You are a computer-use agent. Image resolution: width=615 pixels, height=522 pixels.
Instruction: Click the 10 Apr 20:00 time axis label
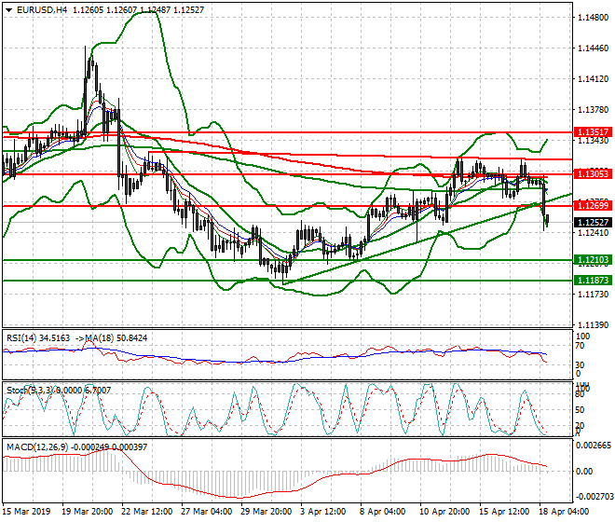(445, 512)
